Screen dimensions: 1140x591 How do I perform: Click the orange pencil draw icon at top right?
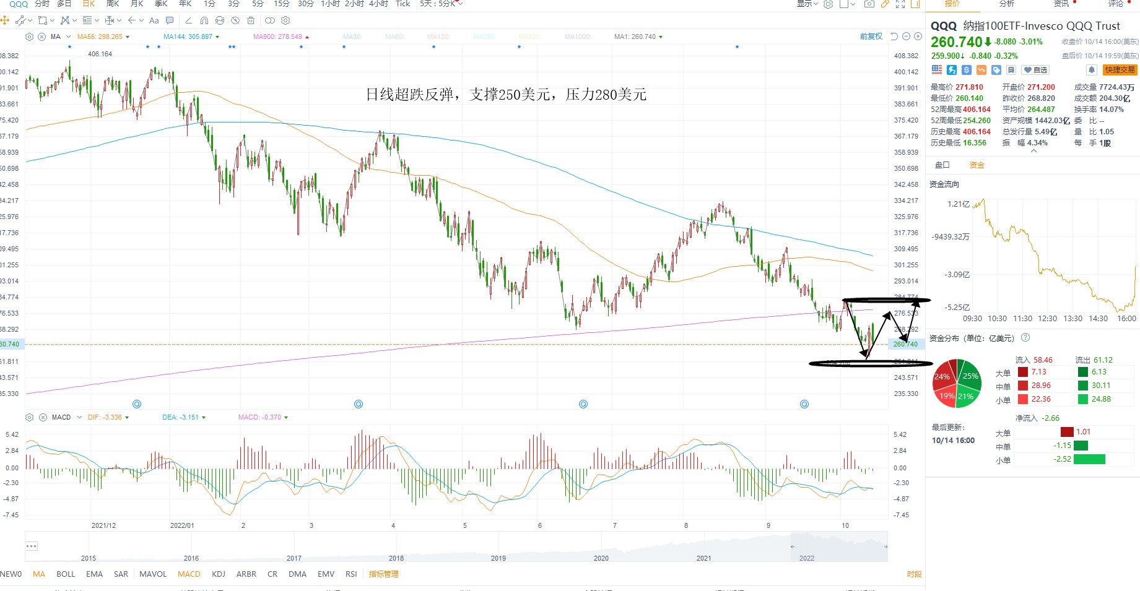pos(885,4)
